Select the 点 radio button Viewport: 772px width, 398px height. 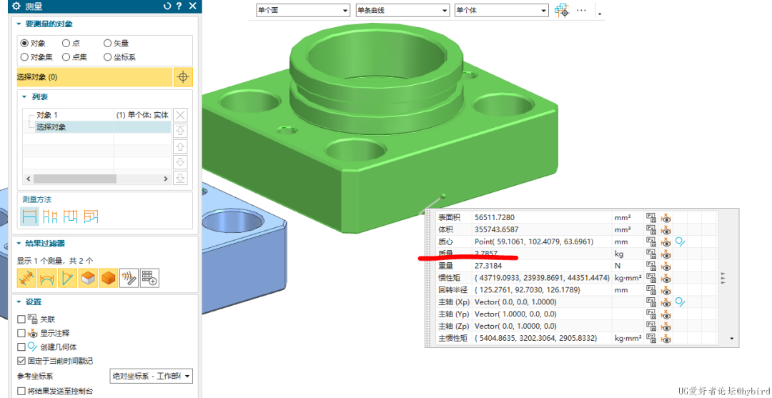coord(66,44)
